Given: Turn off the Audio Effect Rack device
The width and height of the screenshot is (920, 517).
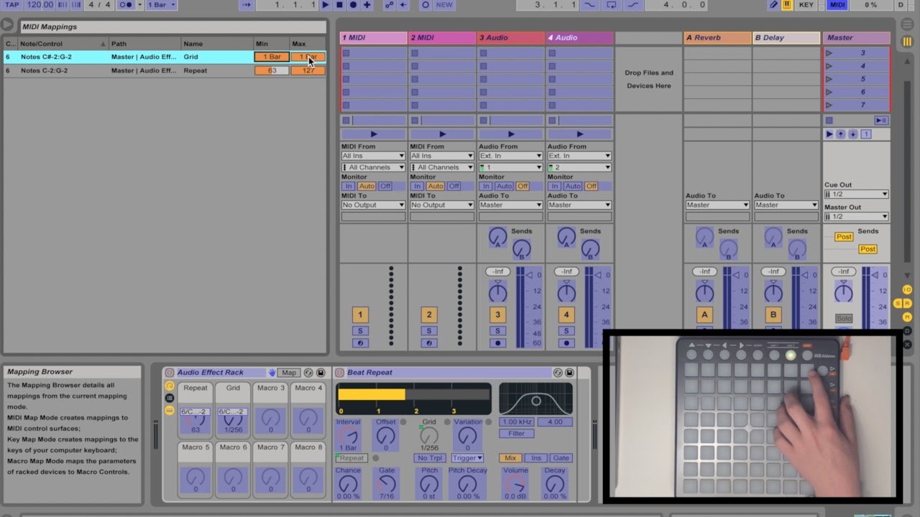Looking at the screenshot, I should click(170, 373).
